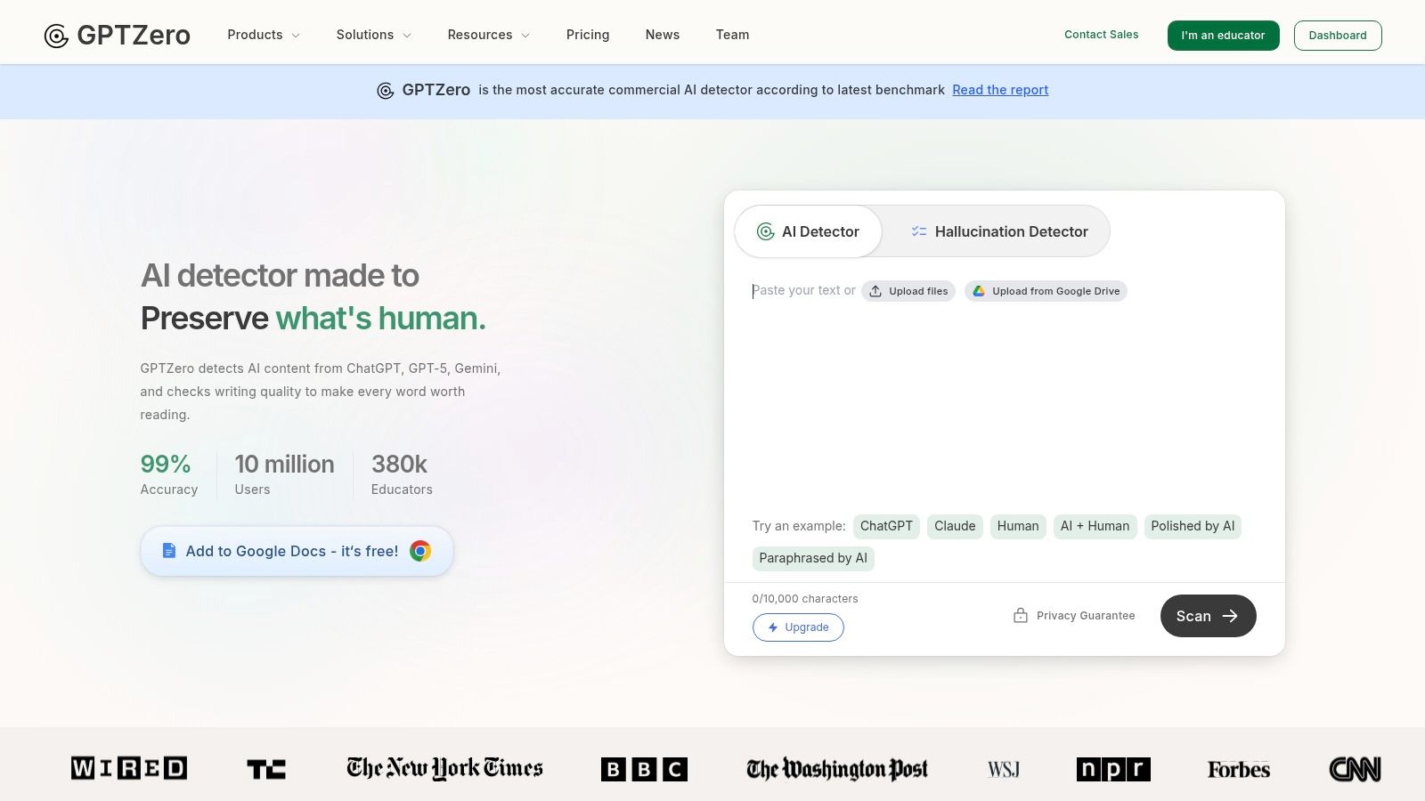This screenshot has height=801, width=1425.
Task: Open the Pricing page
Action: click(x=588, y=35)
